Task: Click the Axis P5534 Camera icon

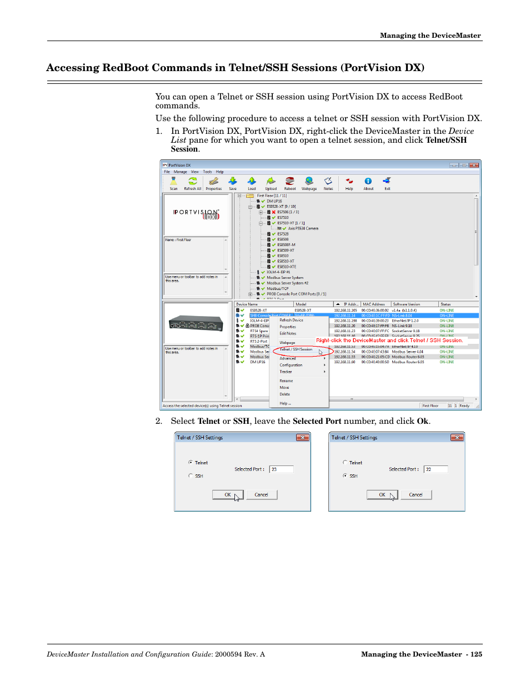Action: pyautogui.click(x=279, y=228)
